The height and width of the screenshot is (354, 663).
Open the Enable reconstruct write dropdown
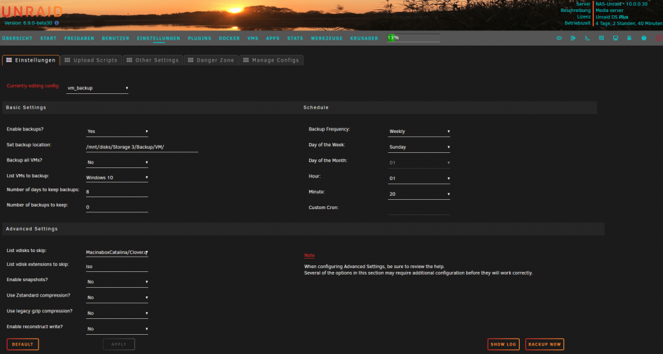click(117, 329)
